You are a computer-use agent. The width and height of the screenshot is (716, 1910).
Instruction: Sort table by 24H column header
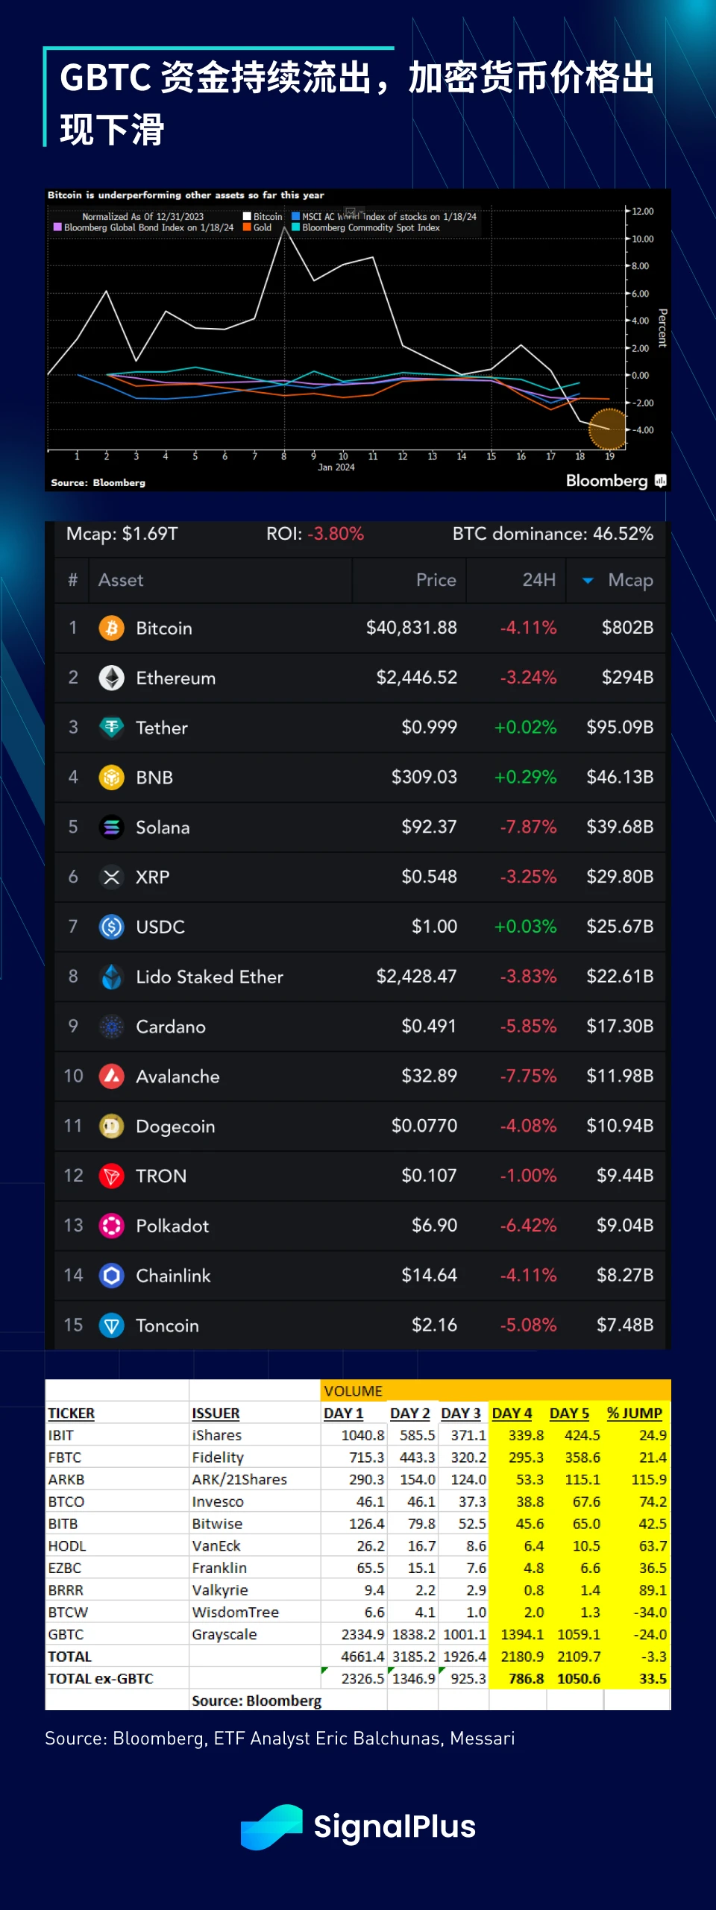(x=538, y=580)
